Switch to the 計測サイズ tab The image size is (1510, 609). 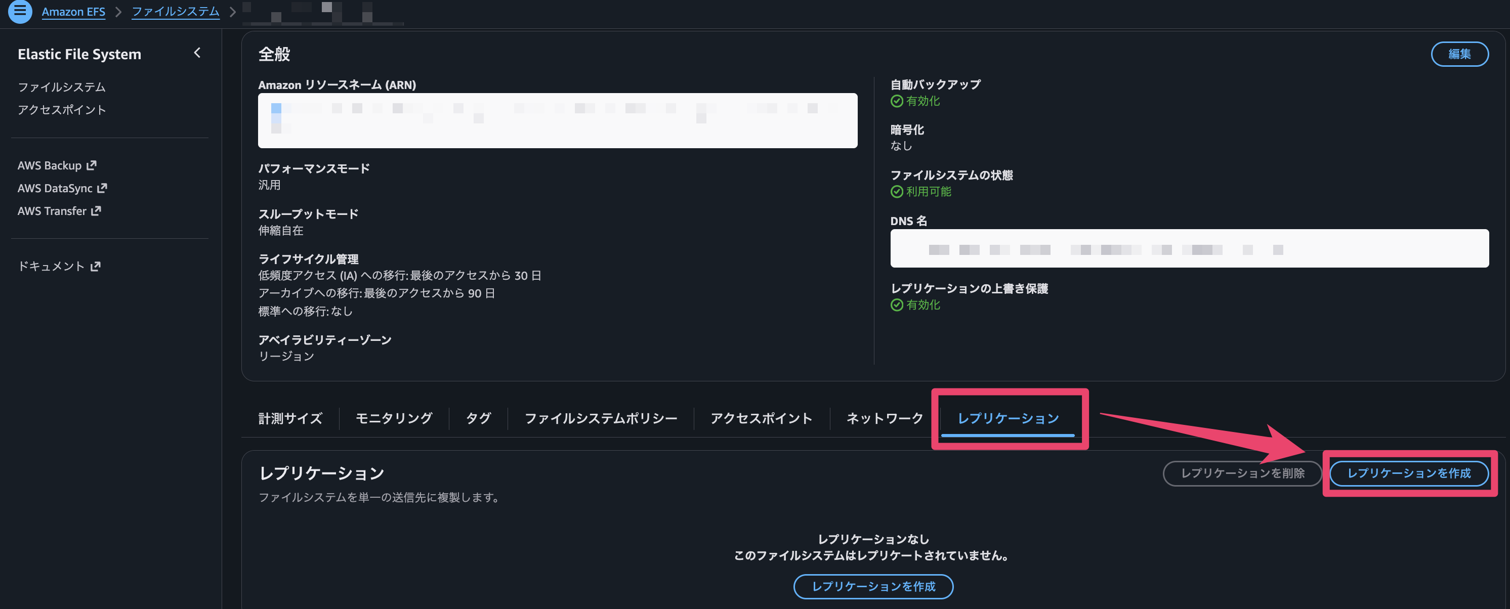point(290,418)
